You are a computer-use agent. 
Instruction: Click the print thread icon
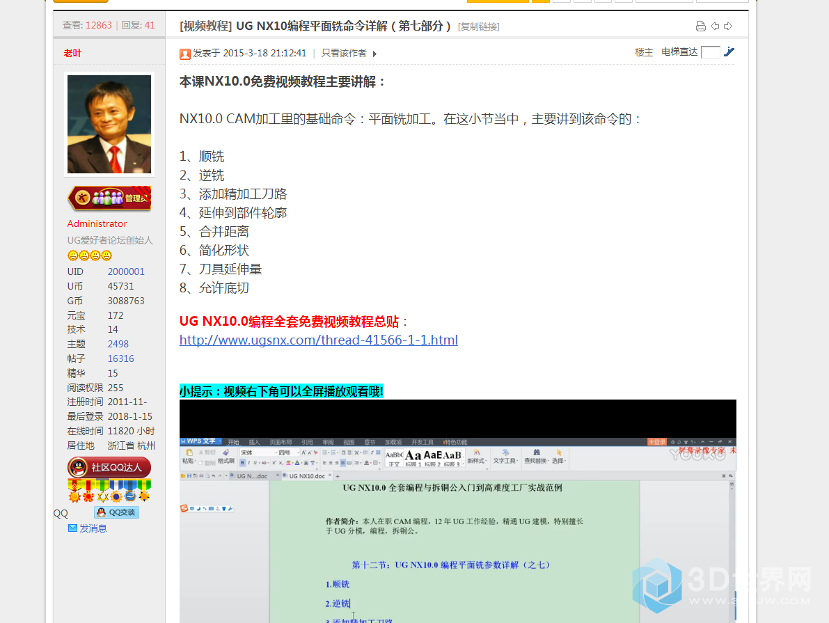pos(701,26)
